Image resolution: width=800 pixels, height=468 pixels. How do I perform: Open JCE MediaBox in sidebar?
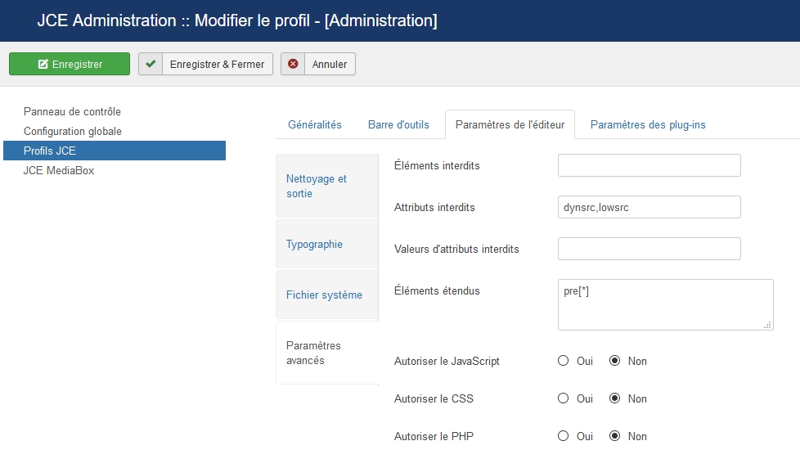tap(59, 170)
